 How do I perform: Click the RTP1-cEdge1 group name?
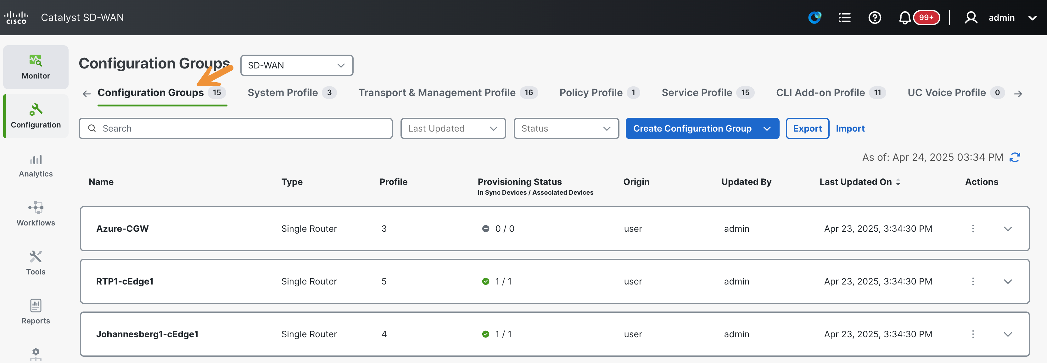125,281
